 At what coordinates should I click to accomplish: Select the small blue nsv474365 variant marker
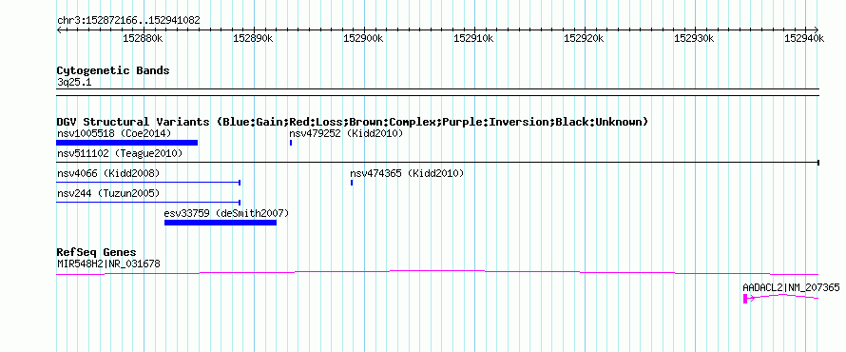352,183
